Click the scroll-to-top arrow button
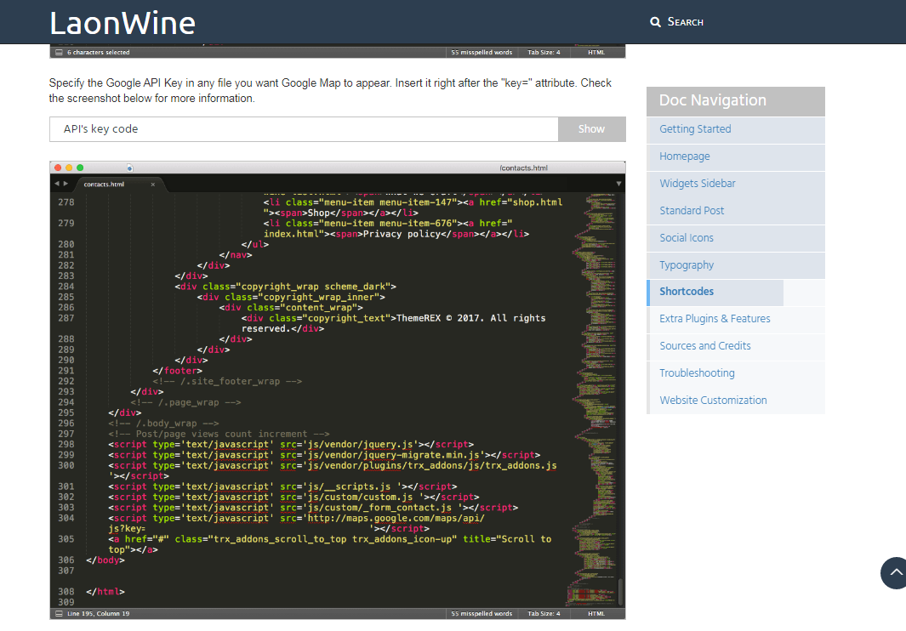 pyautogui.click(x=894, y=572)
